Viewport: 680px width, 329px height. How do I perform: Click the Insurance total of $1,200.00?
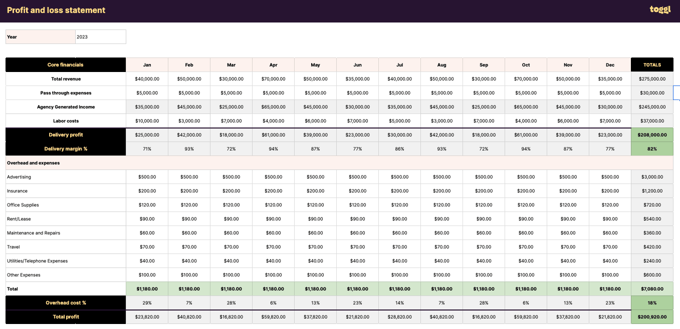point(652,191)
